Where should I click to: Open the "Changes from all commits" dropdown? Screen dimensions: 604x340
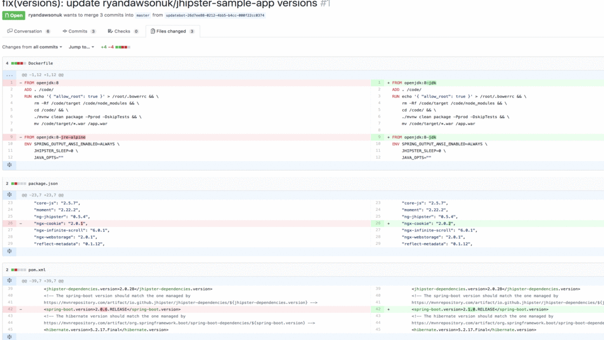pos(31,47)
